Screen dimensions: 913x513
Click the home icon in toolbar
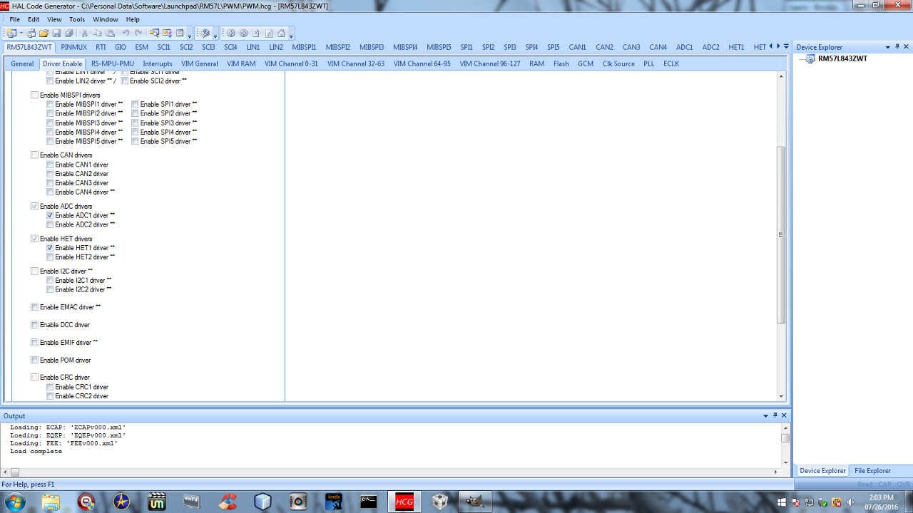click(281, 33)
